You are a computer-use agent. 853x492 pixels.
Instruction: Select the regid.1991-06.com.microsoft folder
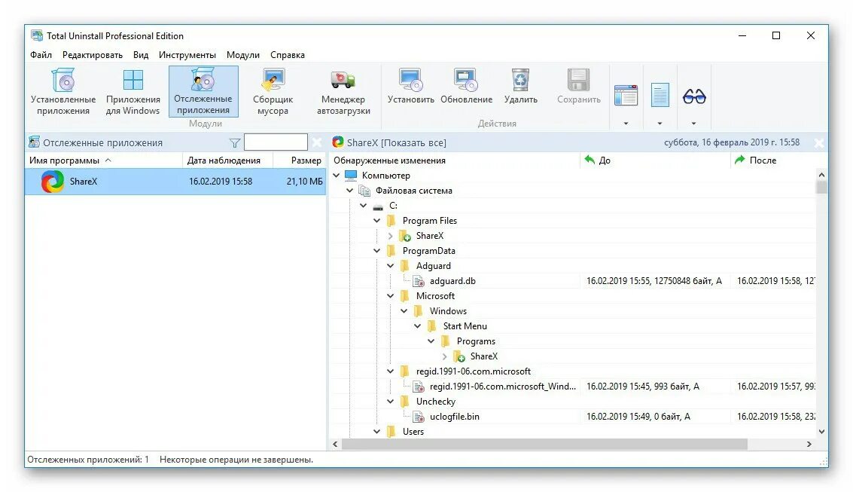[474, 371]
